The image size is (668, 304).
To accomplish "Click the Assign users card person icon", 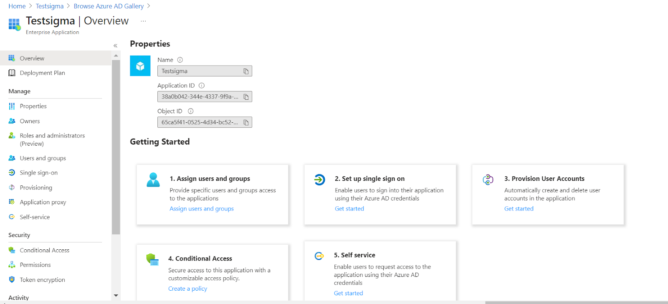I will (153, 180).
